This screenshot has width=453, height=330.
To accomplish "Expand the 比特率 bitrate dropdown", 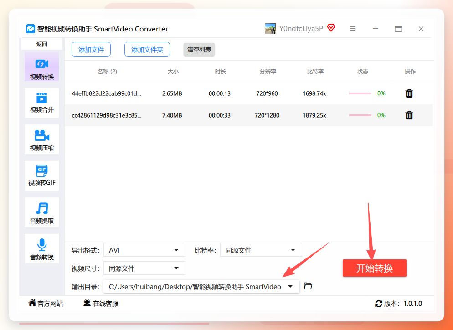I will (261, 250).
